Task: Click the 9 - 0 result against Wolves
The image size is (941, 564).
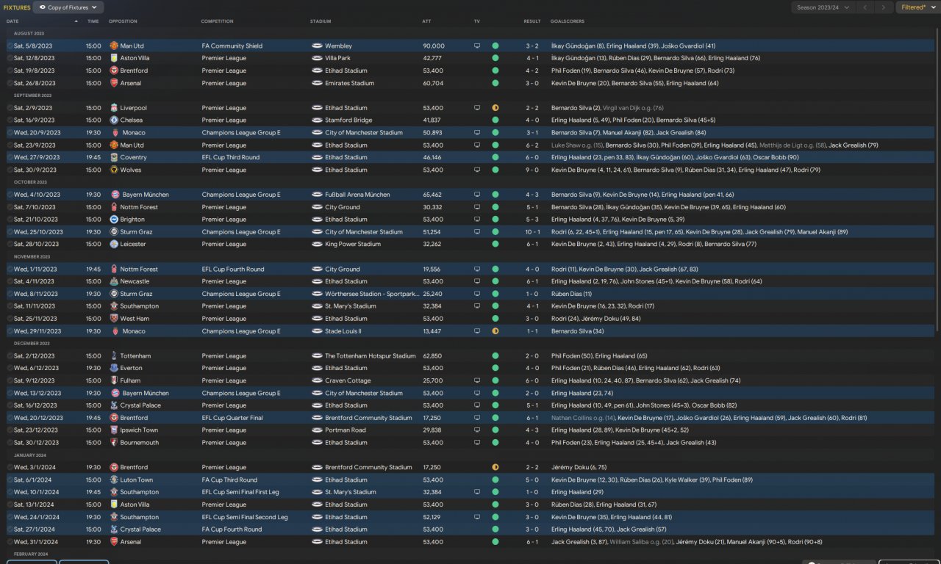Action: [x=532, y=170]
